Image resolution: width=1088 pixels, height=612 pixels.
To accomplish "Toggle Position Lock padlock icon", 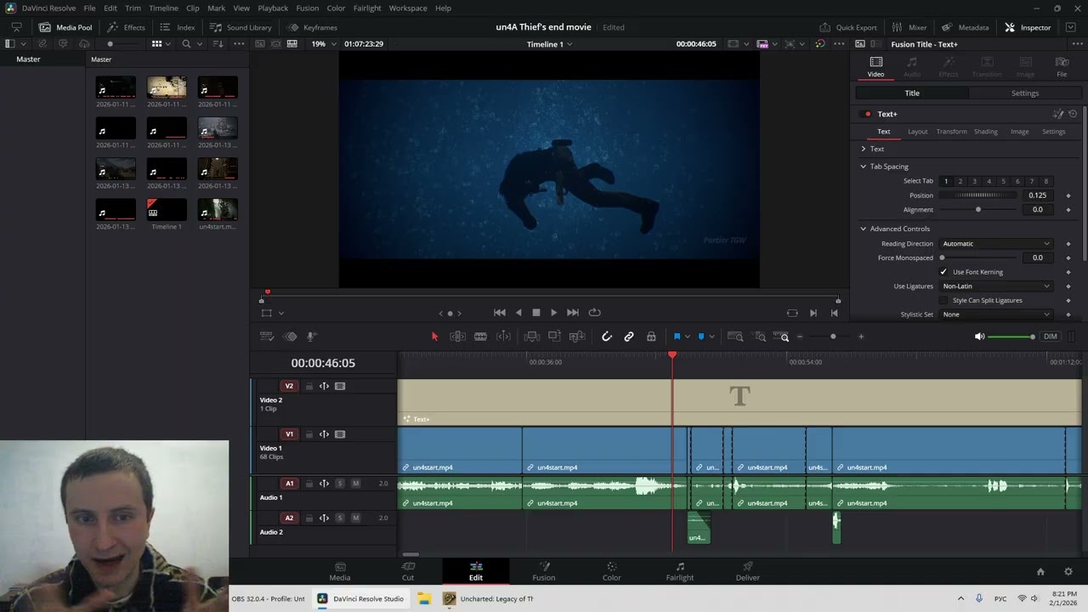I will coord(651,337).
